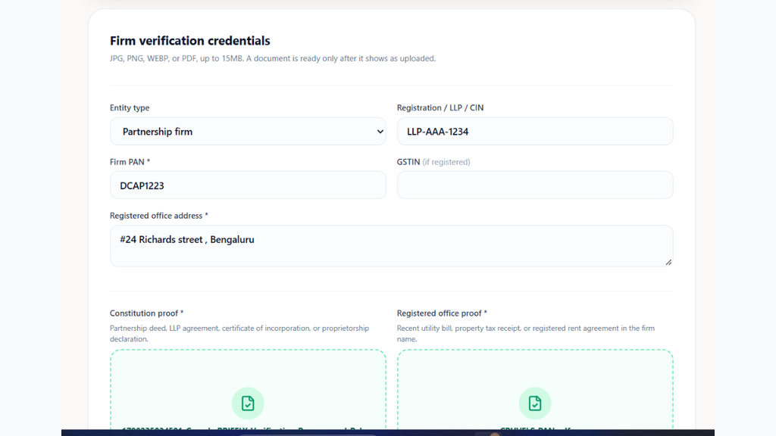Click the Registration / LLP / CIN field
Viewport: 776px width, 436px height.
[x=535, y=132]
